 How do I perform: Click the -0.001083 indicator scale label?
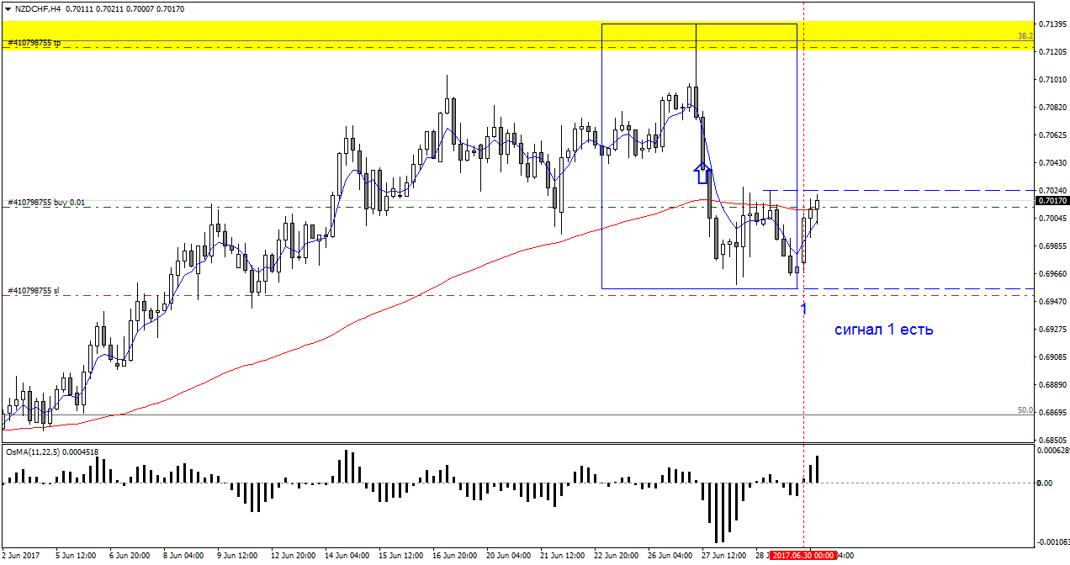click(x=1052, y=541)
